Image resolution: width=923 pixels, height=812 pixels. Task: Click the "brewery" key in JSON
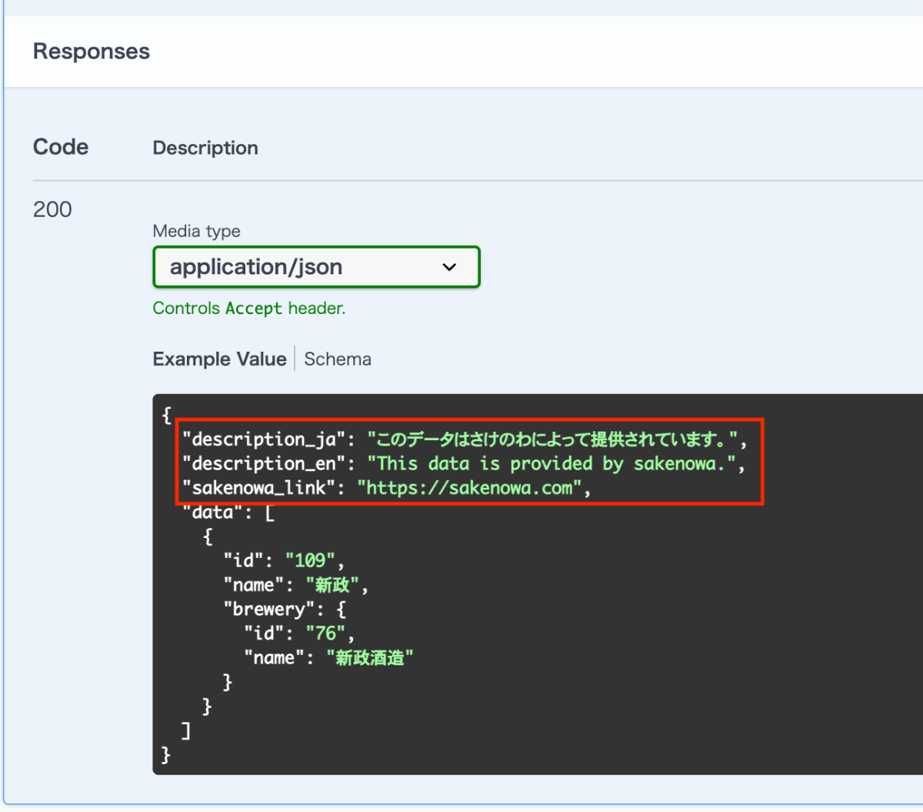(x=269, y=610)
